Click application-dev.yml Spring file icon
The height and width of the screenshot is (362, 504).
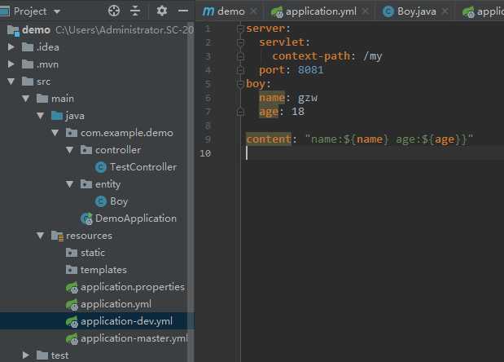[72, 321]
